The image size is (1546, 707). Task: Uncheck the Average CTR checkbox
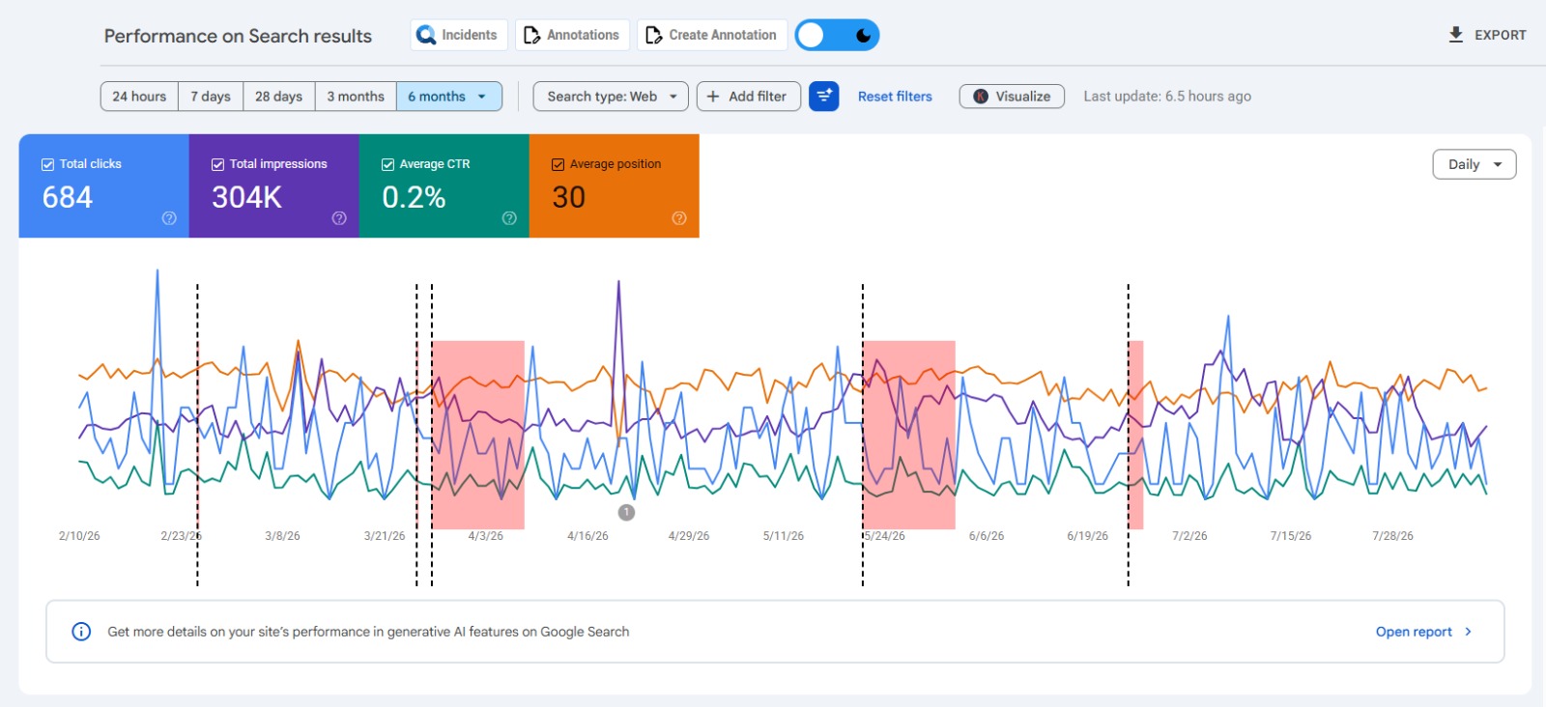click(387, 164)
